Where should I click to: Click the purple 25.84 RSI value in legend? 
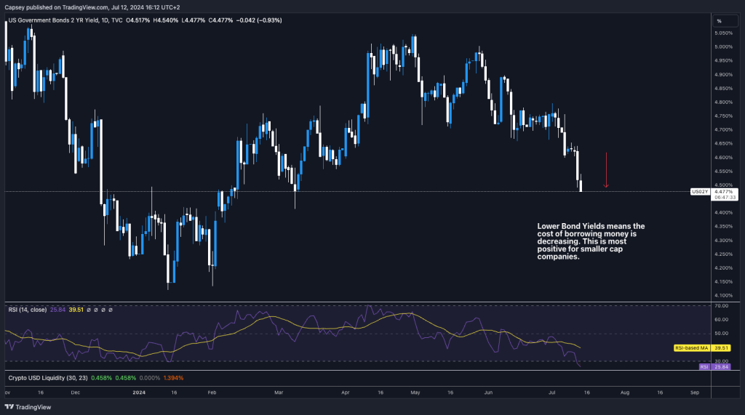tap(57, 310)
